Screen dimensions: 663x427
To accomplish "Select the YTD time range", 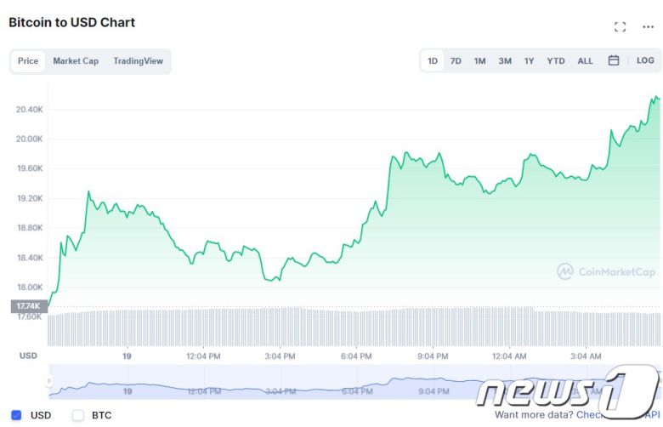I will pyautogui.click(x=556, y=60).
